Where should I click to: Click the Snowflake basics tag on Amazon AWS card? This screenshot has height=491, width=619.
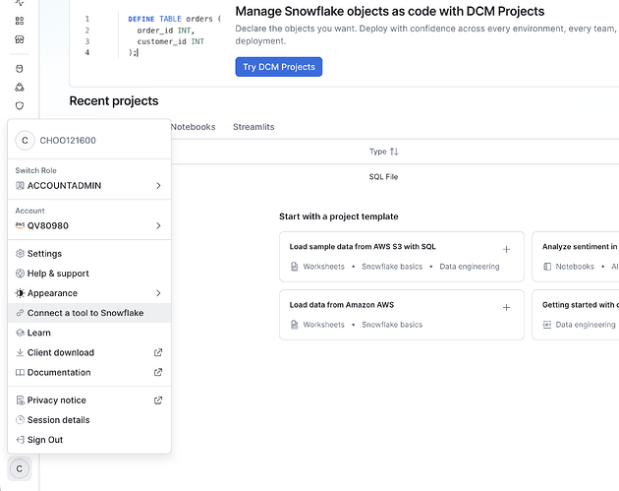pos(392,325)
